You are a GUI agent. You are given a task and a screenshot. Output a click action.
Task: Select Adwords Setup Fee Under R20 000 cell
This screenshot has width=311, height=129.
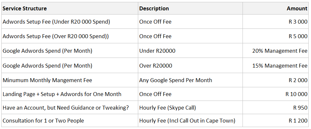70,21
